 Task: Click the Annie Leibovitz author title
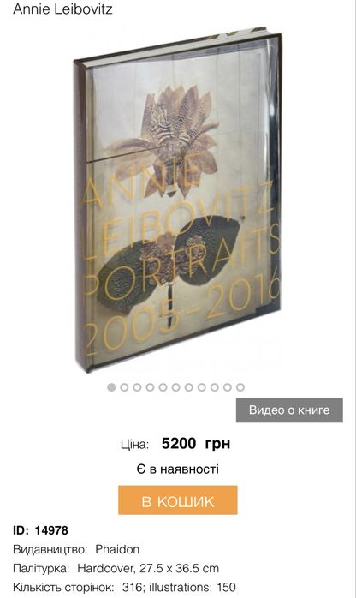(x=62, y=9)
